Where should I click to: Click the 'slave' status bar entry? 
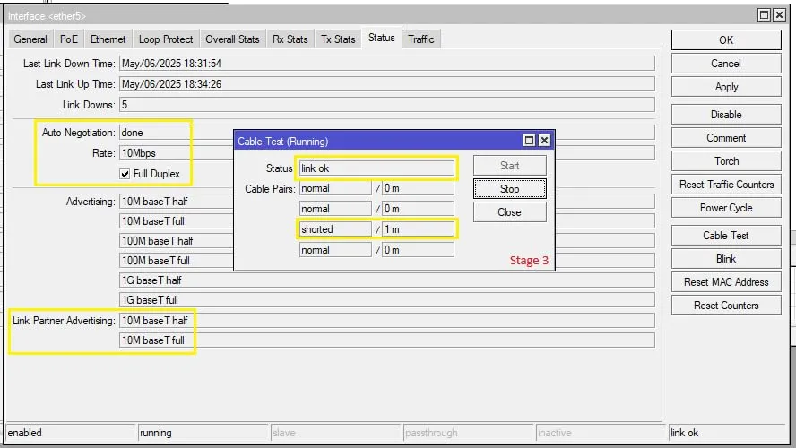[x=335, y=433]
